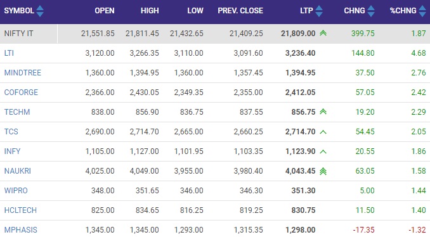Select the NIFTY IT index row

[x=215, y=34]
